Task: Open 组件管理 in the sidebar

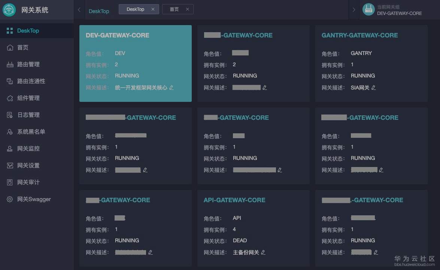Action: click(x=37, y=98)
